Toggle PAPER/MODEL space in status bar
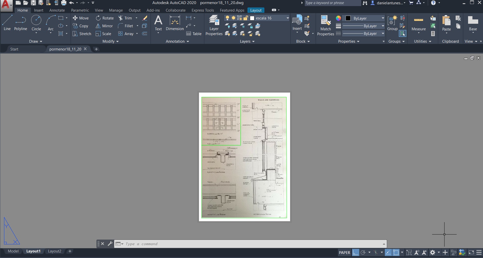The image size is (483, 258). (344, 252)
